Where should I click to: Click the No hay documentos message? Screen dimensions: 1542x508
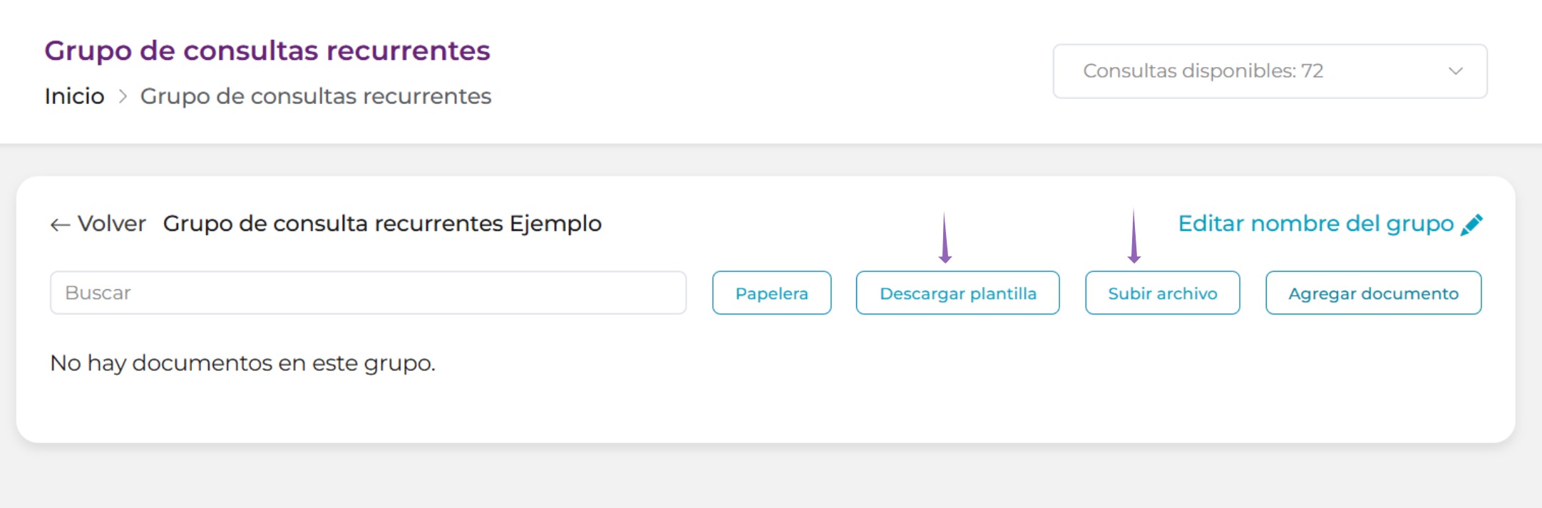(x=242, y=363)
